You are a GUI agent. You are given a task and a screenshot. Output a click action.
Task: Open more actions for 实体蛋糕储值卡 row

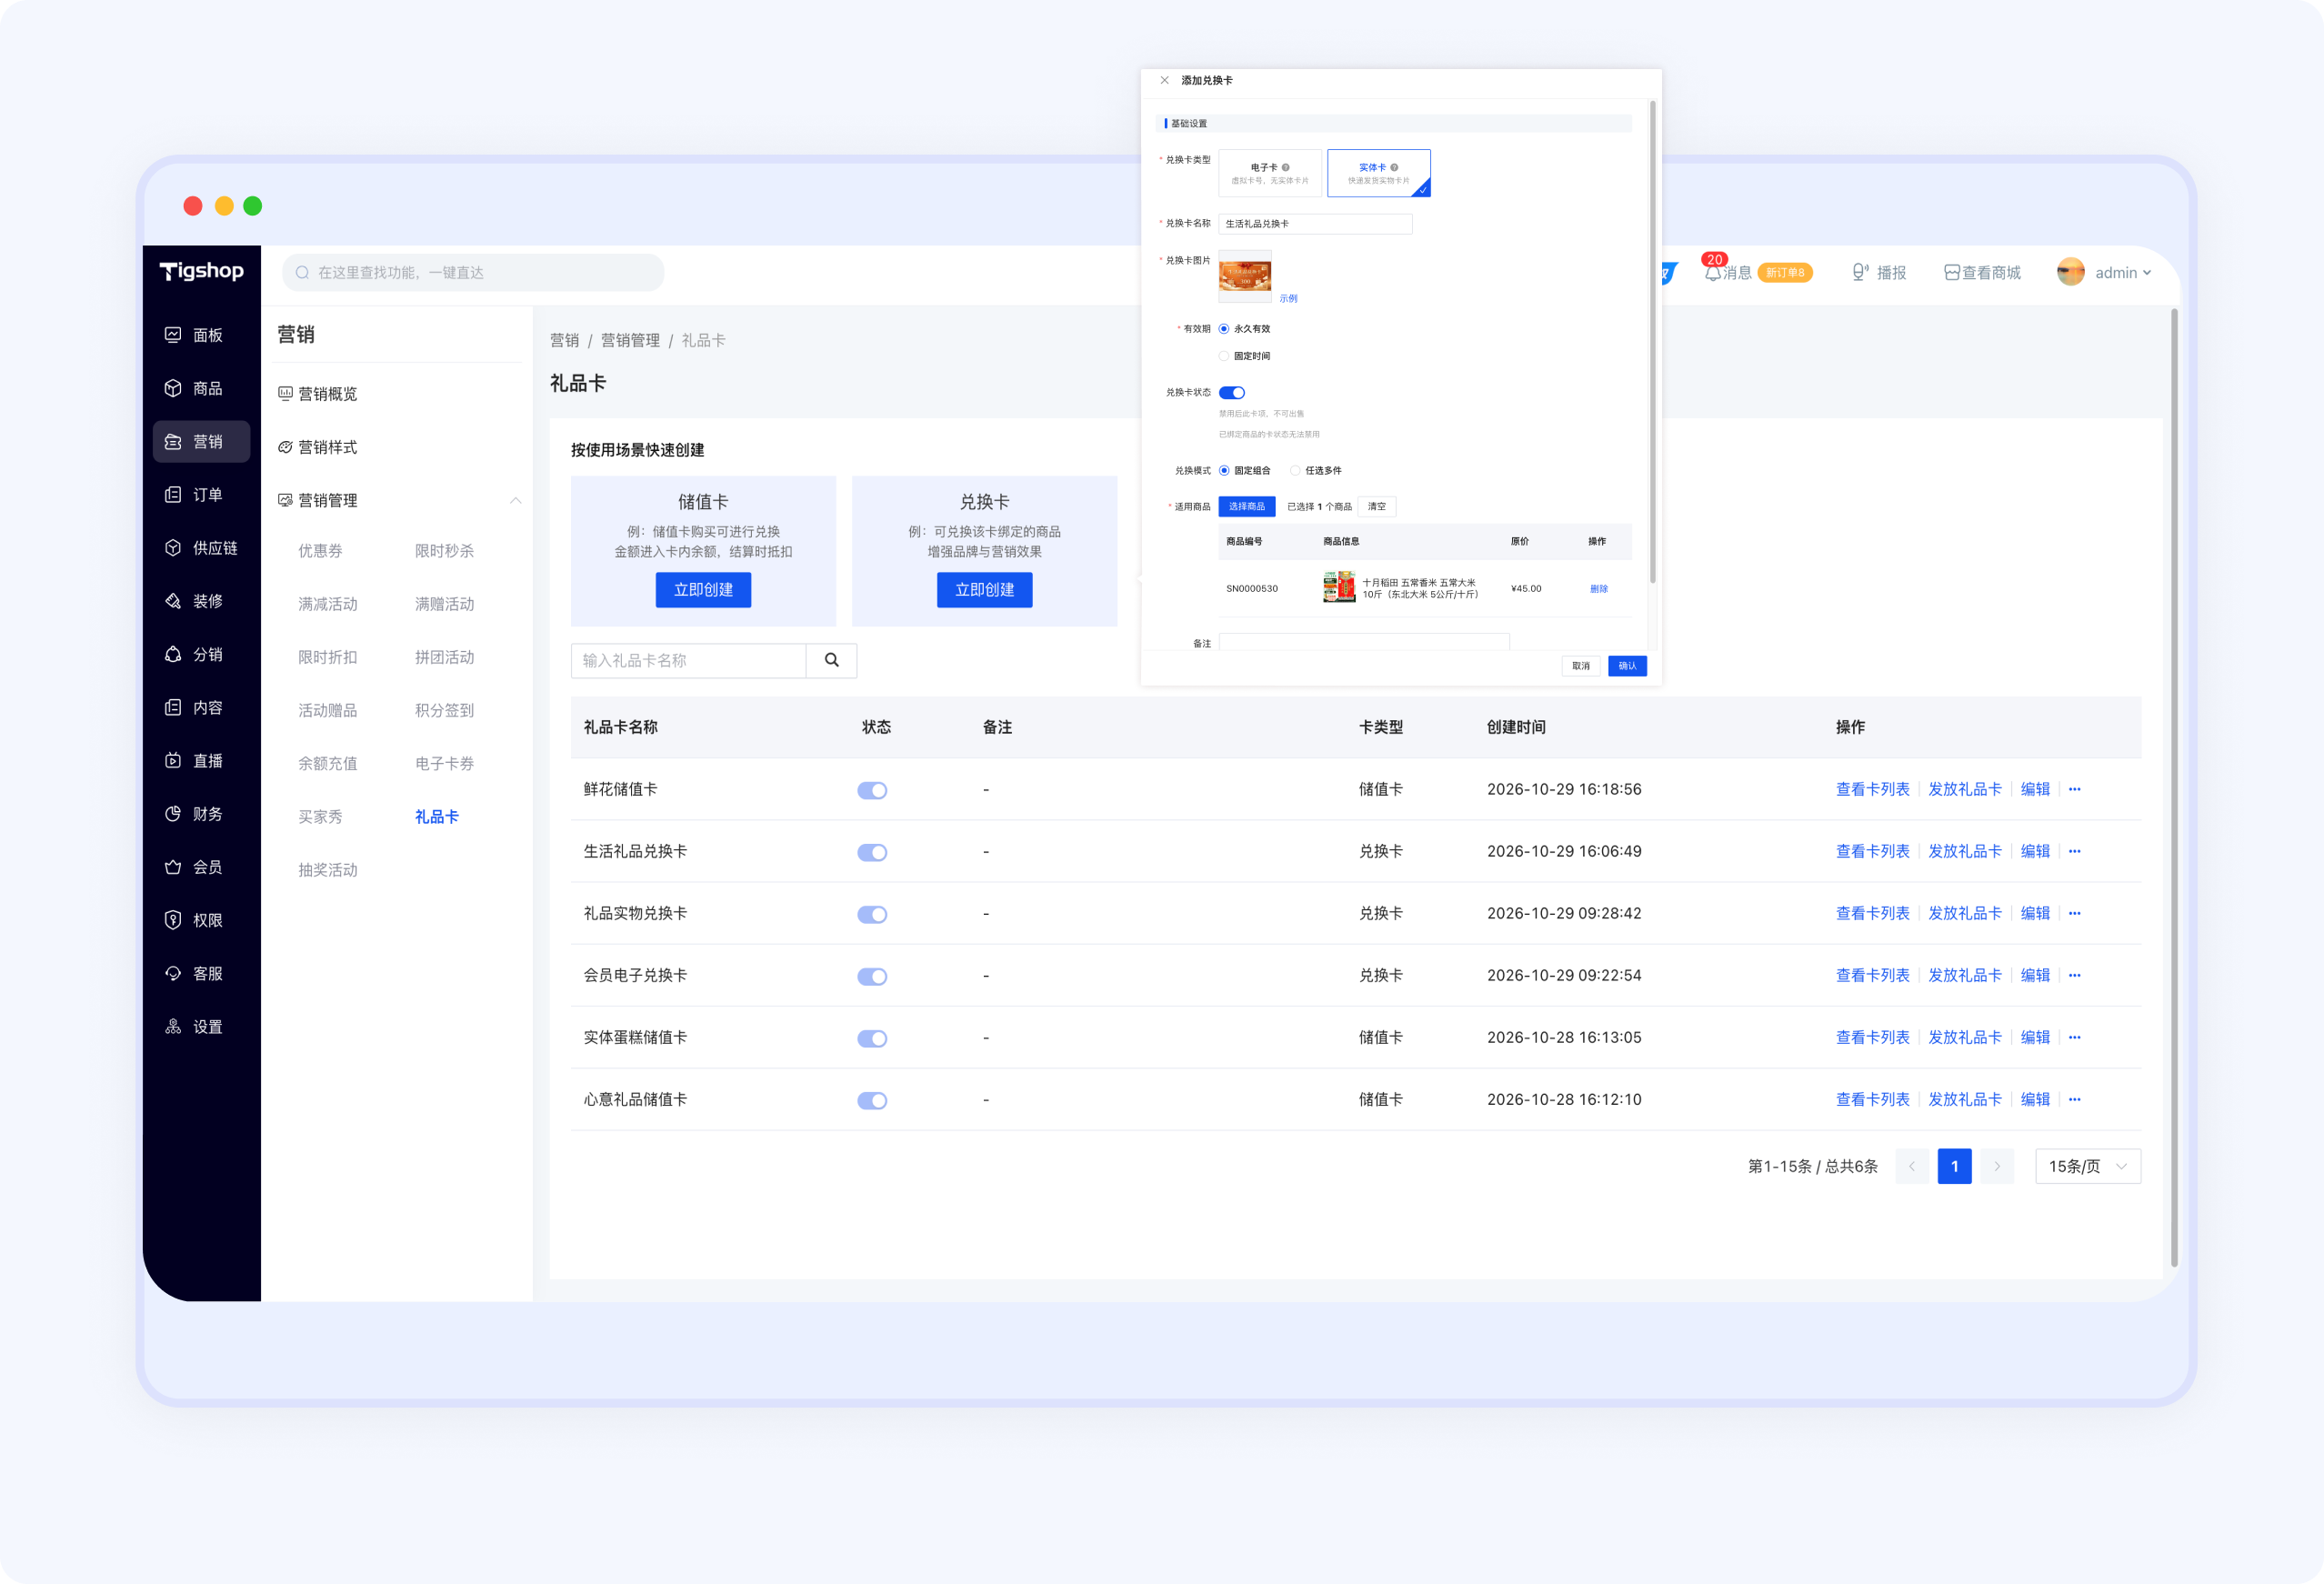[2075, 1037]
